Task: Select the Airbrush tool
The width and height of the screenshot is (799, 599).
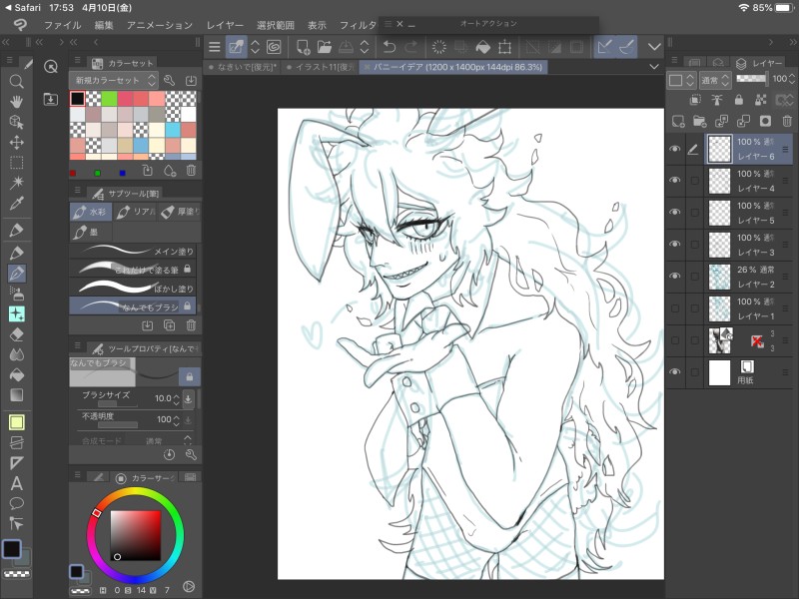Action: 16,294
